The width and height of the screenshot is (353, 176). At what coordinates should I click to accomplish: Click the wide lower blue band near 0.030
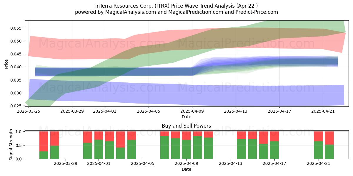click(x=187, y=95)
